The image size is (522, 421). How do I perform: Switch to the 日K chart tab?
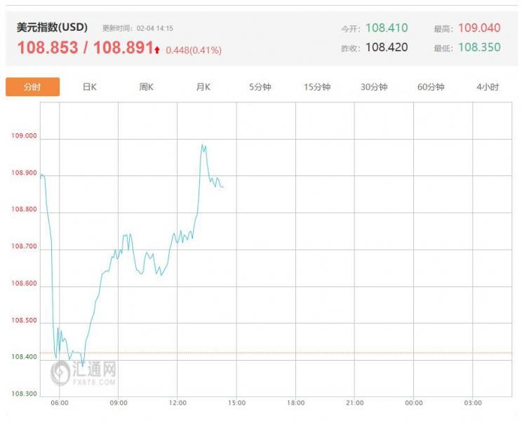tap(89, 87)
